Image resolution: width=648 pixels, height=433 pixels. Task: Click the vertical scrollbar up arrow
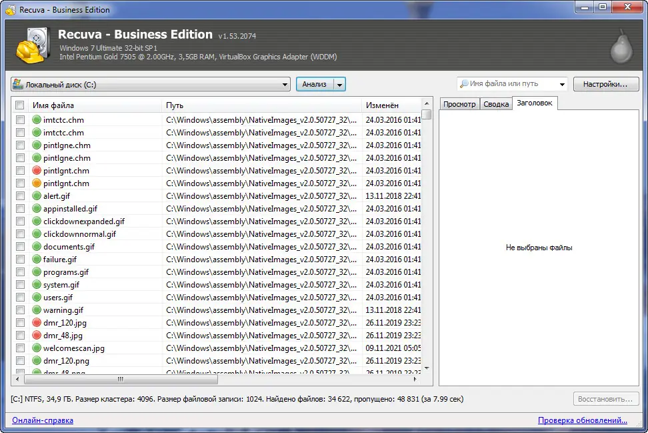pyautogui.click(x=427, y=103)
